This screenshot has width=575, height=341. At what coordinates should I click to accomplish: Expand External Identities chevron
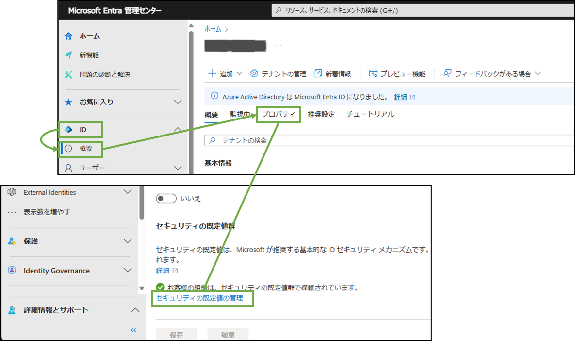128,192
